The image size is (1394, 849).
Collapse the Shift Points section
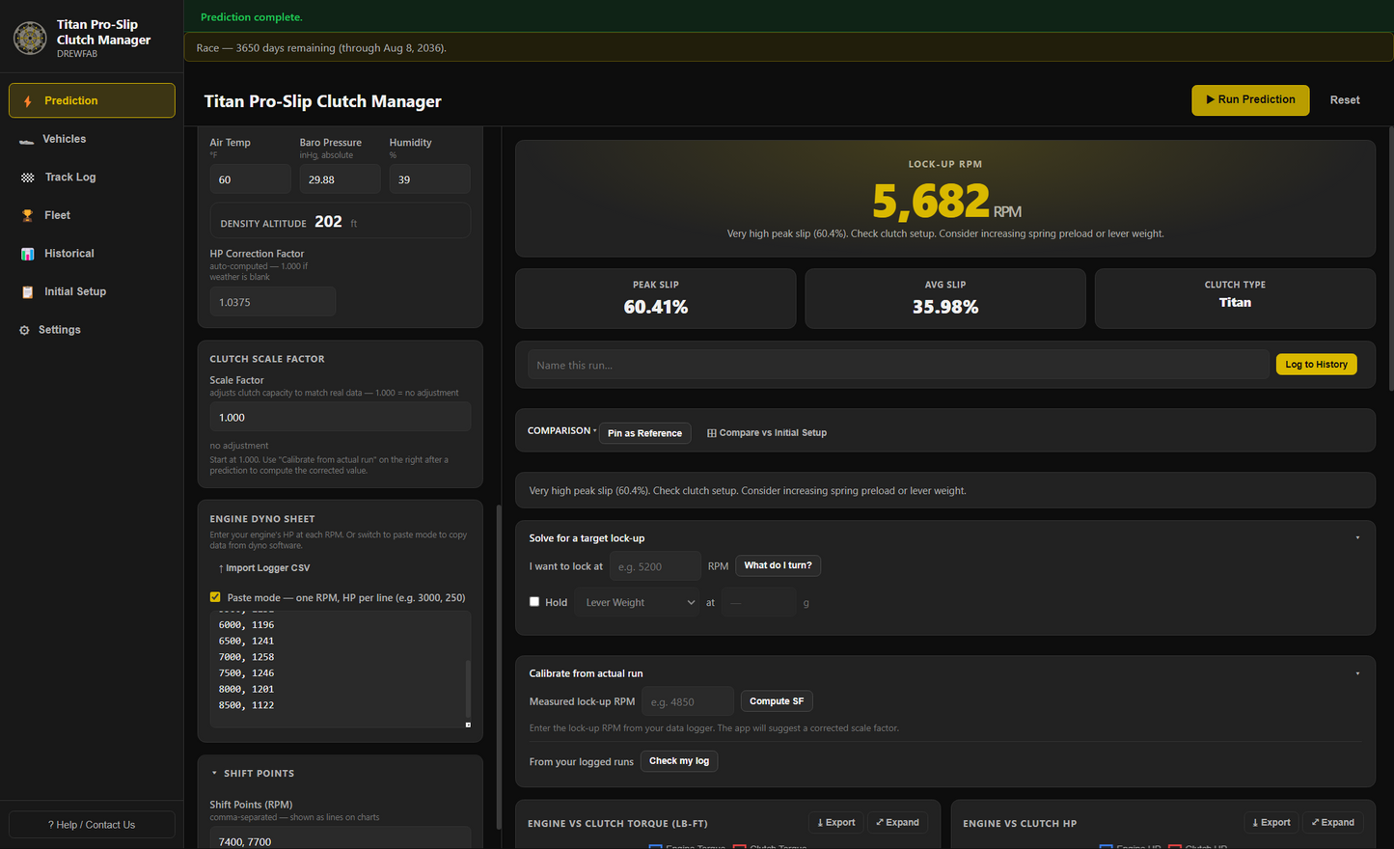click(x=214, y=774)
